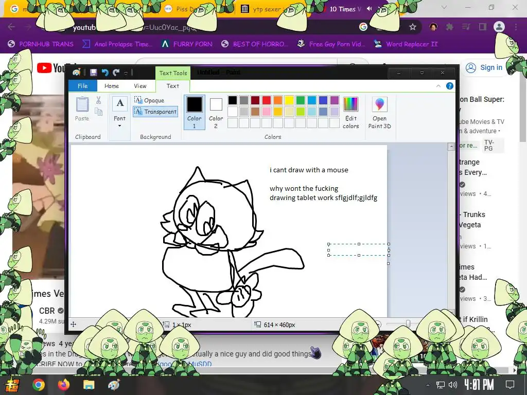Viewport: 527px width, 395px height.
Task: Pick the yellow color swatch
Action: 289,100
